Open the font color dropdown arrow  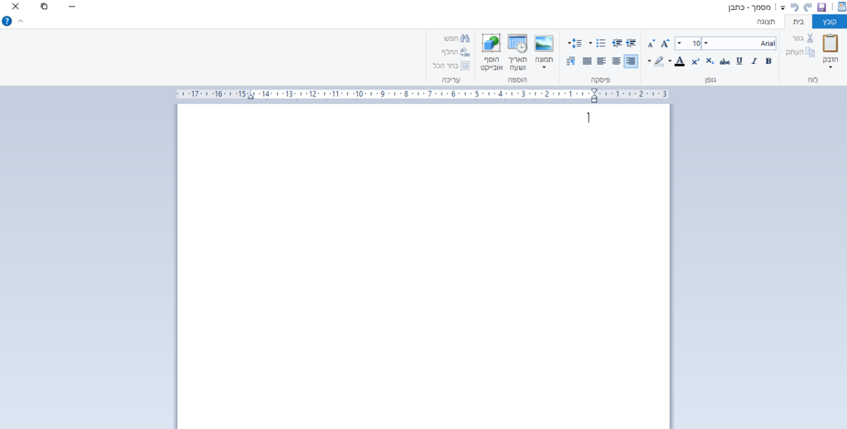point(670,61)
